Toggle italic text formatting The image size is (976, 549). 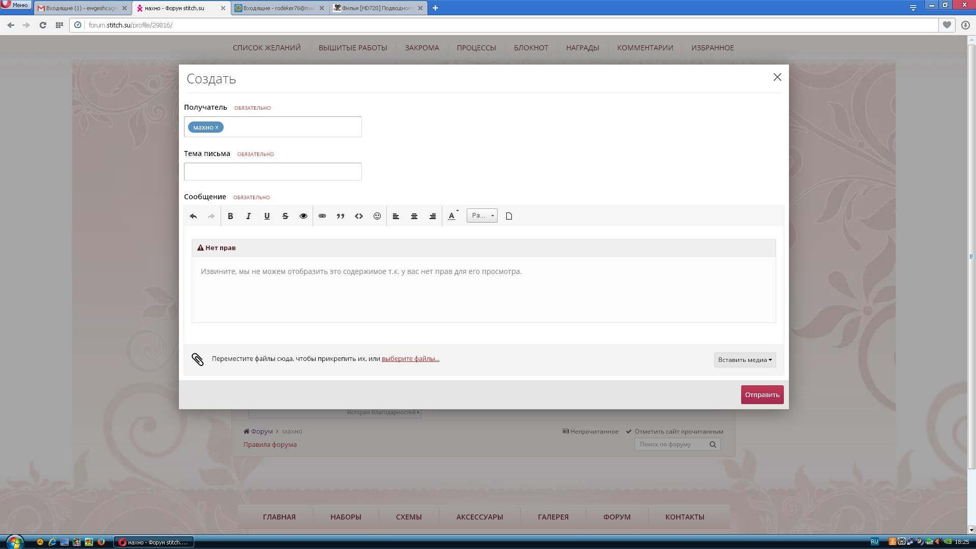(249, 216)
